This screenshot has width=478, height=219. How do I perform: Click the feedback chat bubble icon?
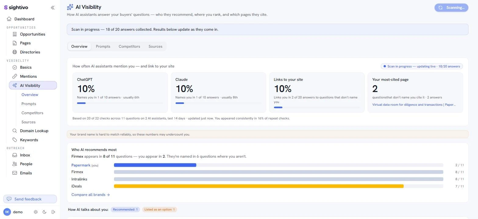tap(9, 199)
